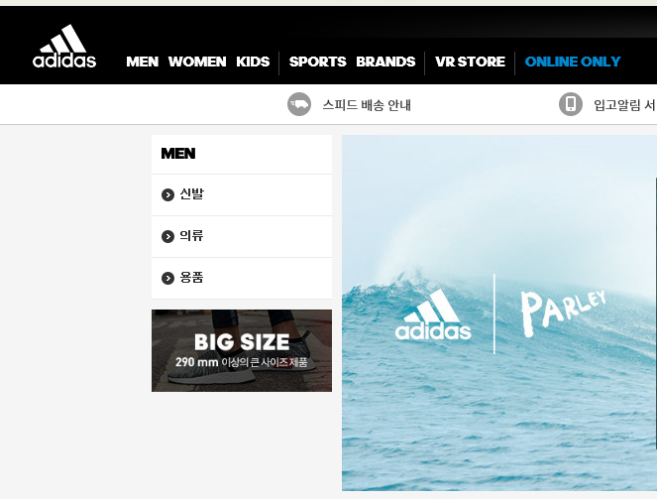Select the 신발 category link
The image size is (657, 499).
point(192,193)
